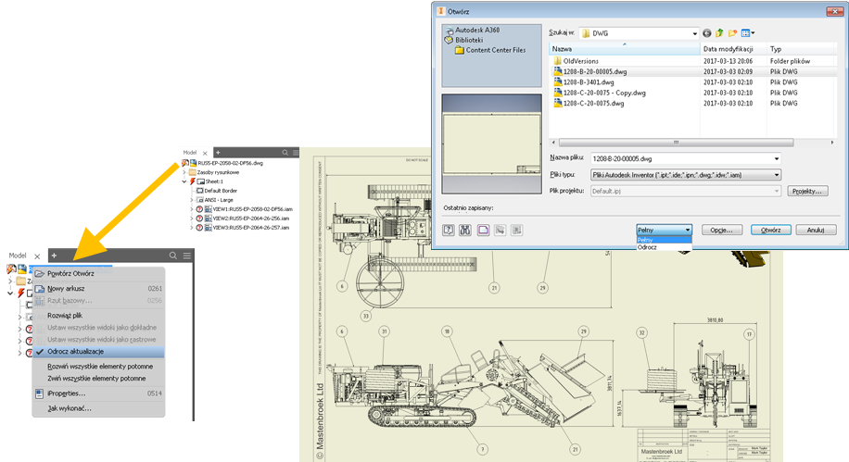Click the Opcje... button
Image resolution: width=849 pixels, height=462 pixels.
pyautogui.click(x=721, y=230)
